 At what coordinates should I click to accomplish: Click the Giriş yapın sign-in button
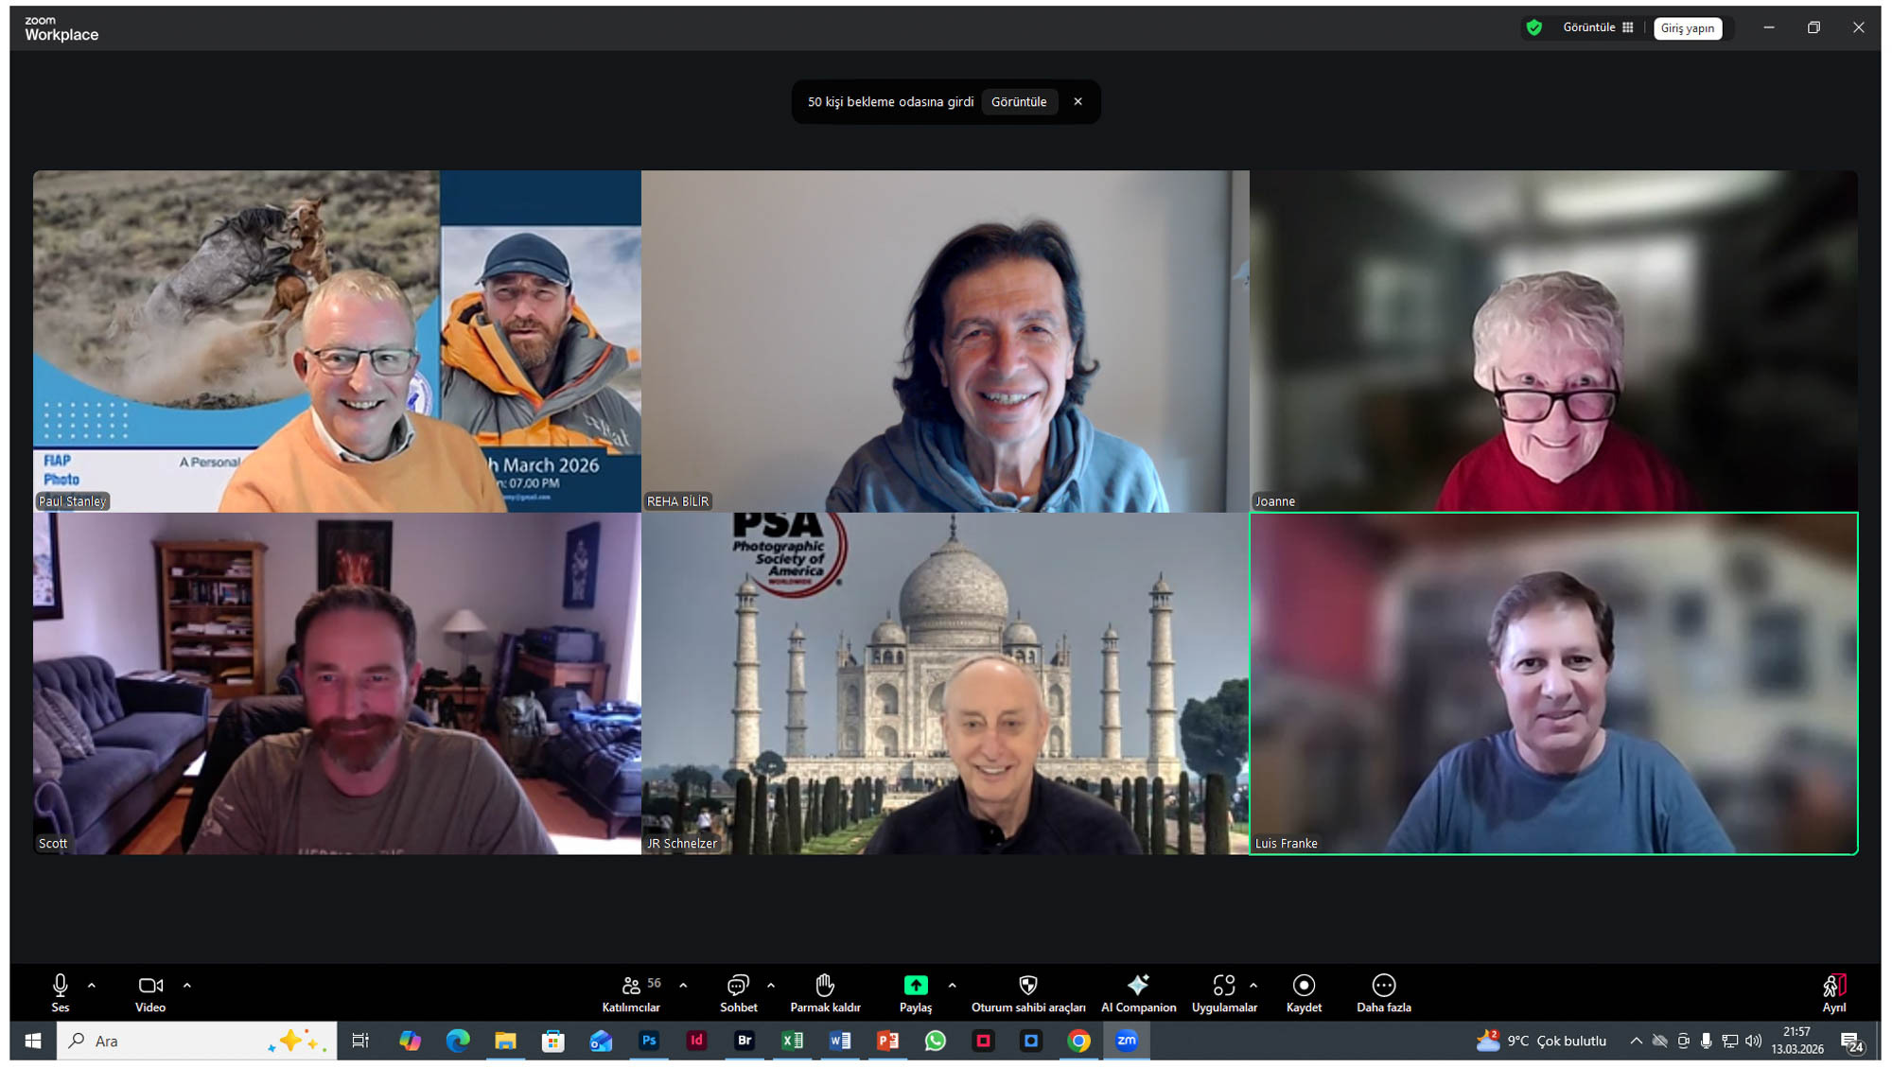[1687, 28]
